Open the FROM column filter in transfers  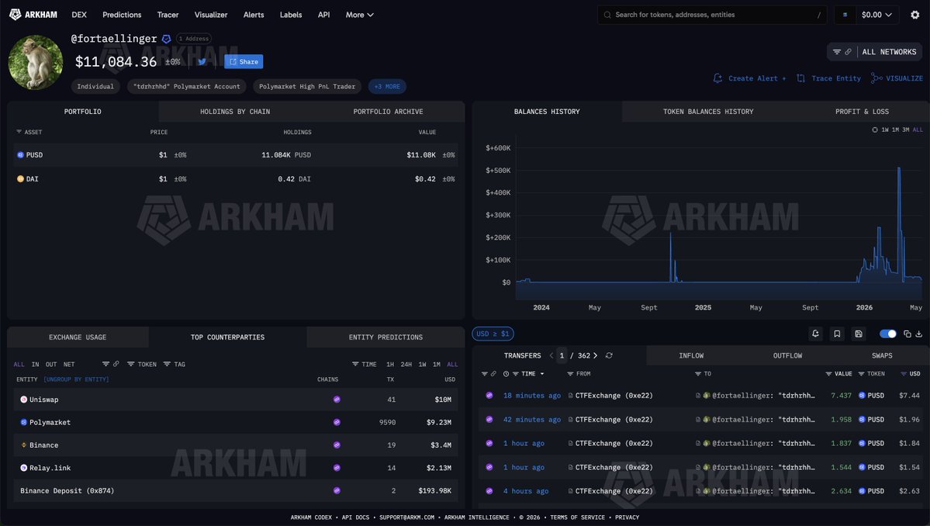click(x=579, y=374)
